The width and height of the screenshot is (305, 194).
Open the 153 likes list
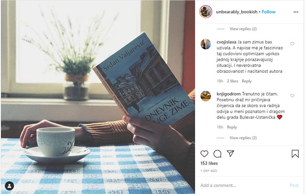[x=209, y=163]
